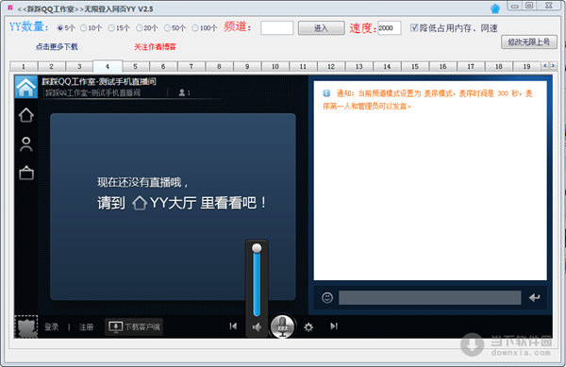Screen dimensions: 566x367
Task: Open the YY hall house outline icon in sidebar
Action: [x=26, y=115]
